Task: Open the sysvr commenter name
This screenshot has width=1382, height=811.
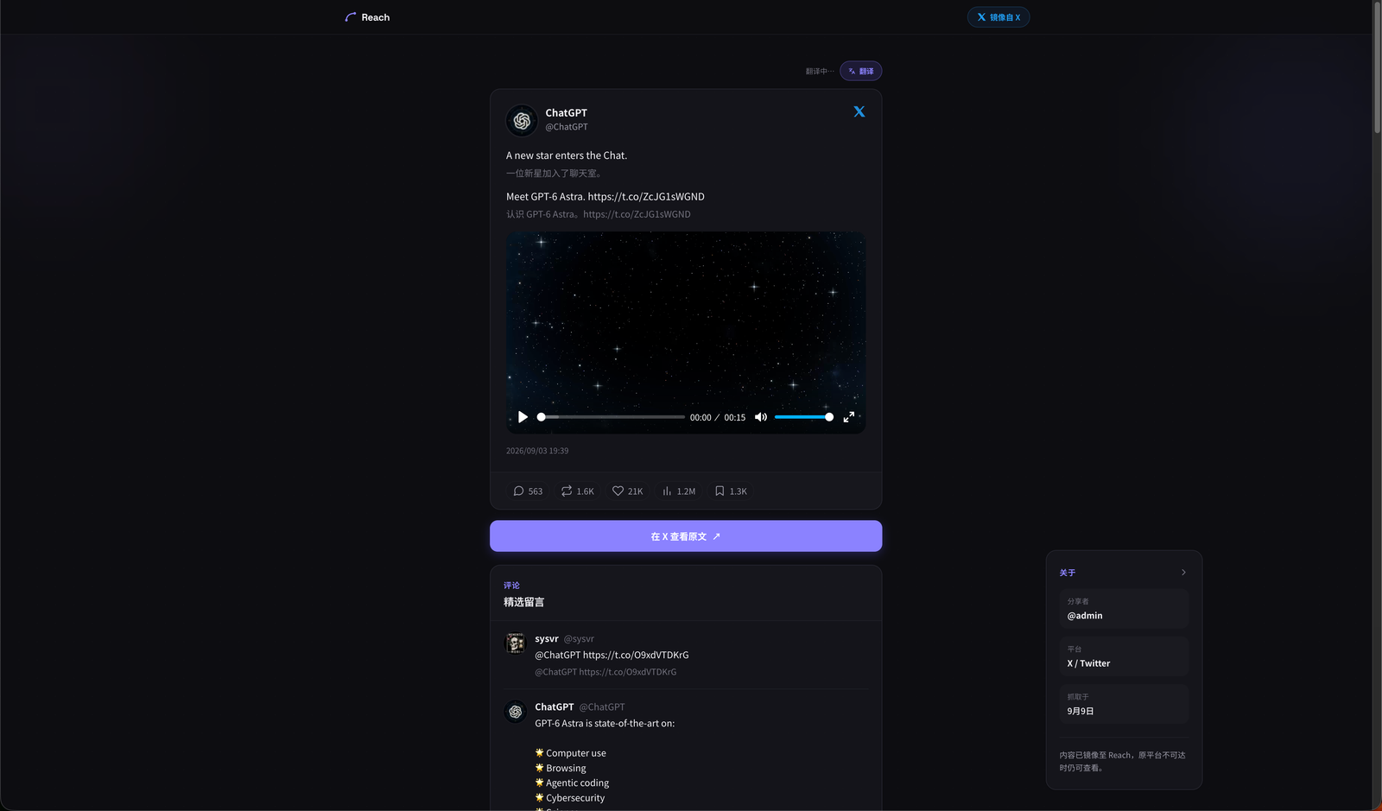Action: (x=547, y=639)
